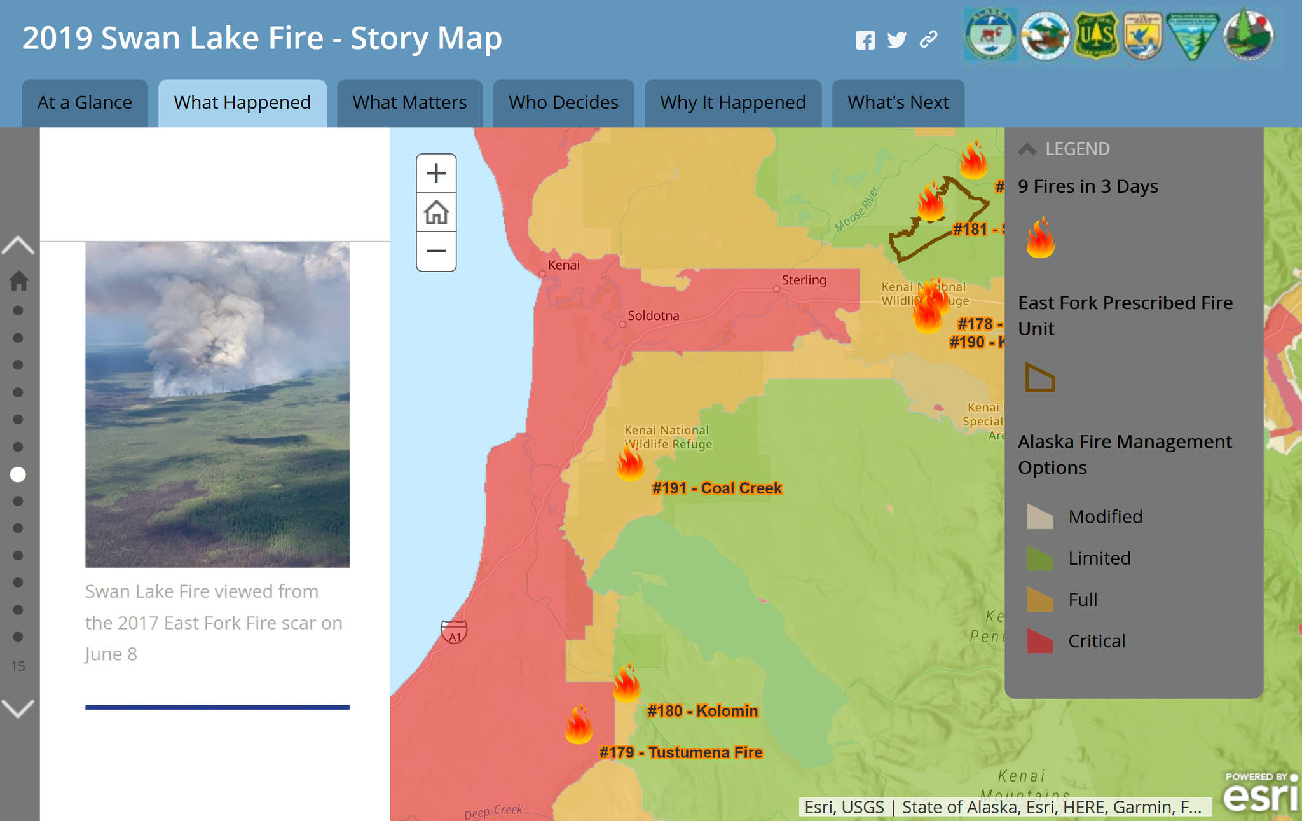Collapse the Legend panel
The image size is (1302, 821).
1027,149
